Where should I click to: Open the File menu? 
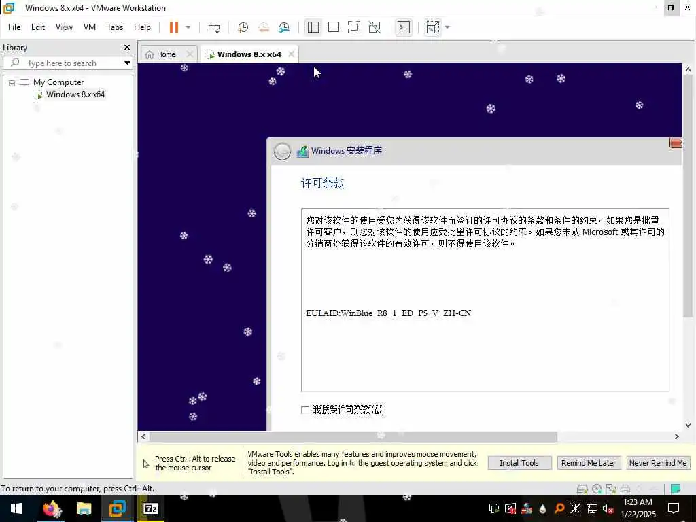pyautogui.click(x=14, y=27)
